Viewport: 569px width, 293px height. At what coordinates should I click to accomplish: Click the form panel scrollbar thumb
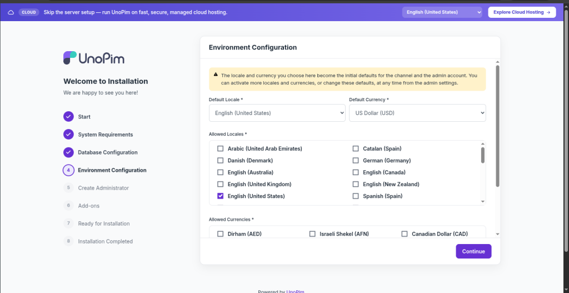click(x=497, y=126)
